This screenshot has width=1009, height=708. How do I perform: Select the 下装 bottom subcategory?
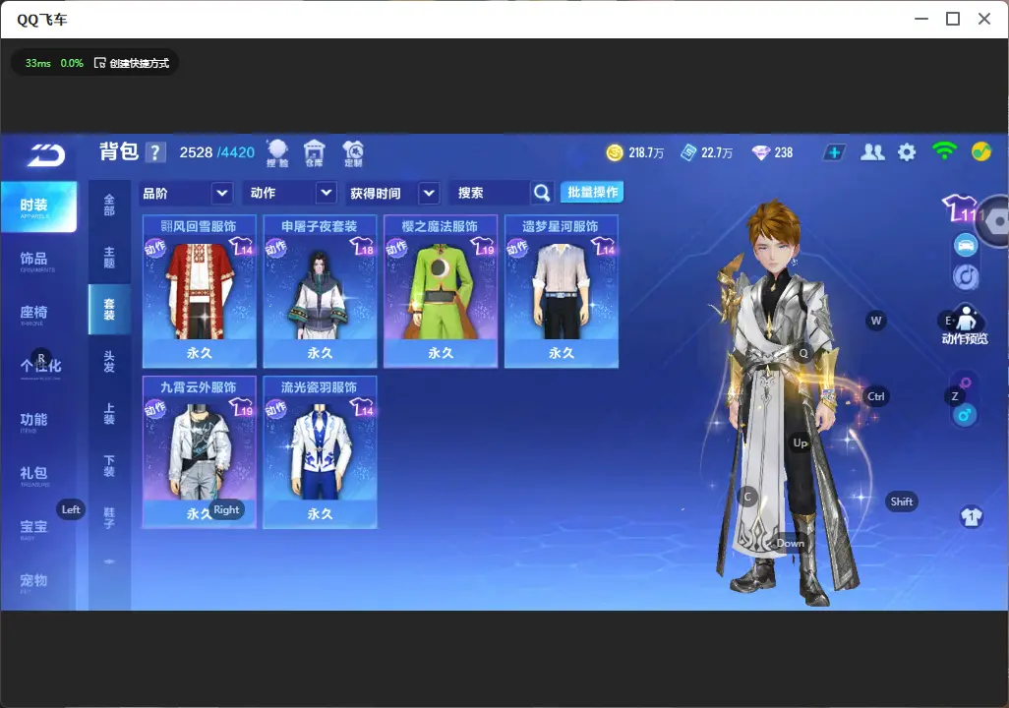coord(109,466)
